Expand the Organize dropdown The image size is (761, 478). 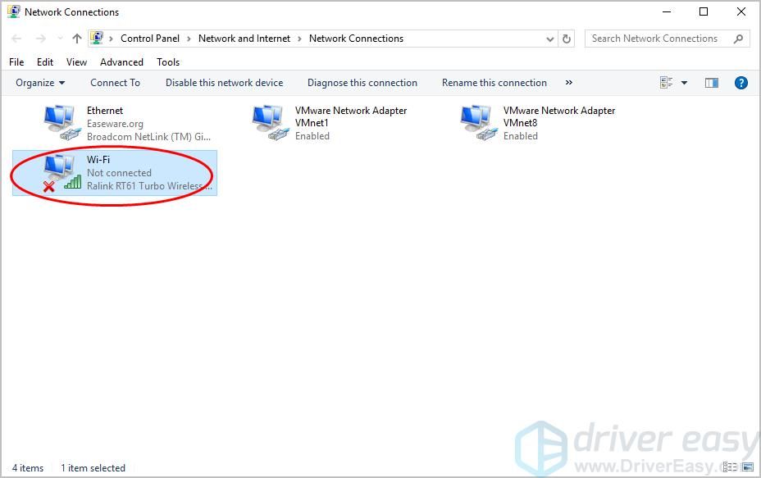(40, 83)
